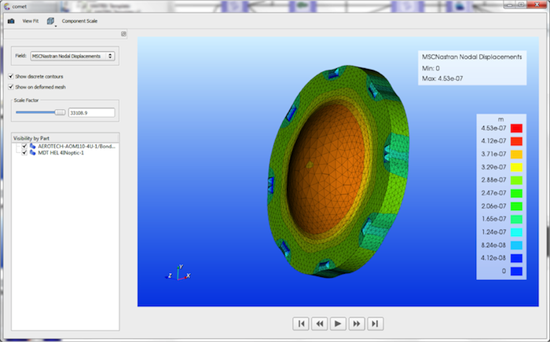Click the MSCNastran Nodal Displacements title overlay
This screenshot has width=550, height=342.
(471, 56)
